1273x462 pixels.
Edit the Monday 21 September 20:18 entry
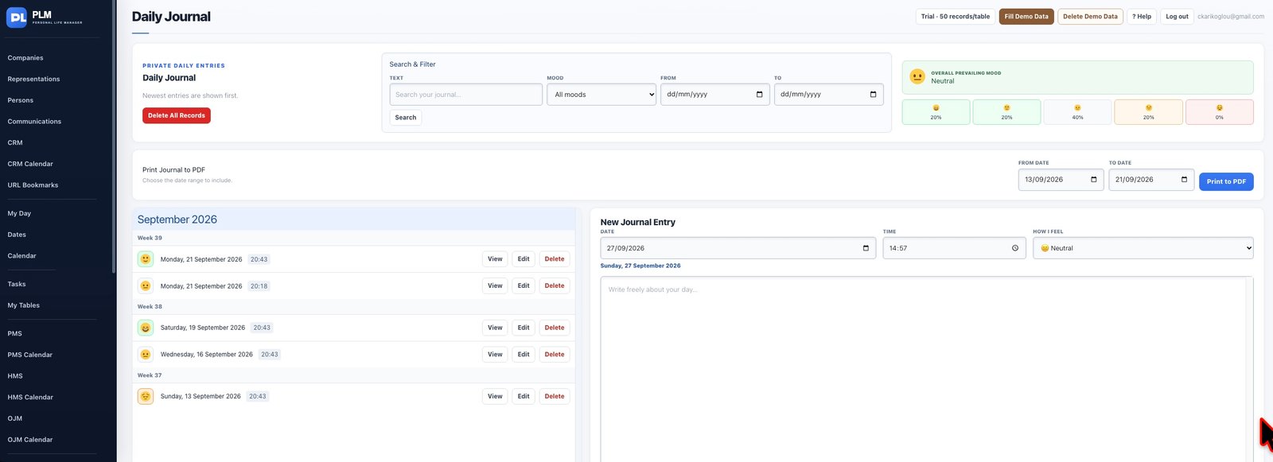pyautogui.click(x=524, y=286)
